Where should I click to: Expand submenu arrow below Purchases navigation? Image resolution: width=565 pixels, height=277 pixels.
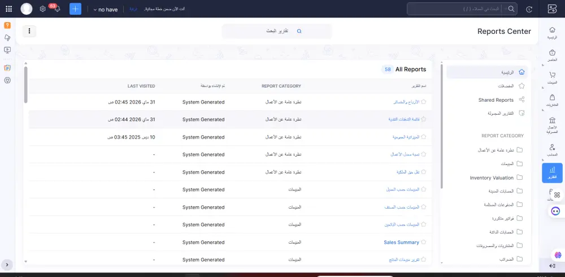coord(543,110)
